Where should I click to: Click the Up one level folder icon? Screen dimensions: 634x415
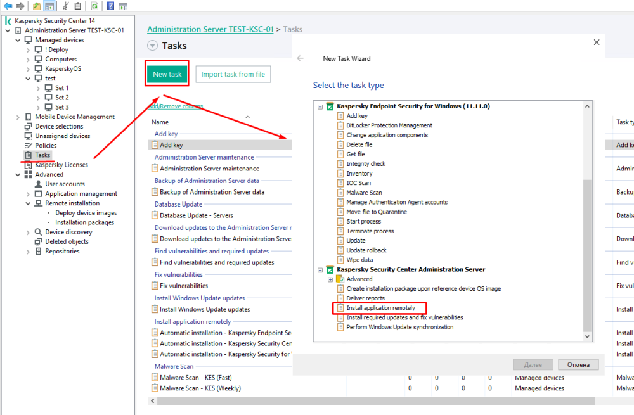tap(37, 6)
